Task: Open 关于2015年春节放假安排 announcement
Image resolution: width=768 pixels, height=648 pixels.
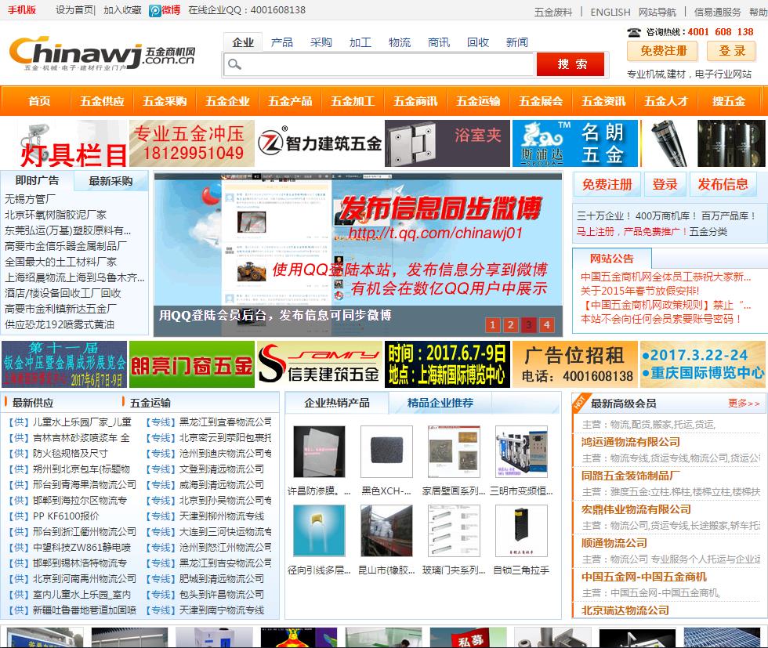Action: tap(639, 291)
